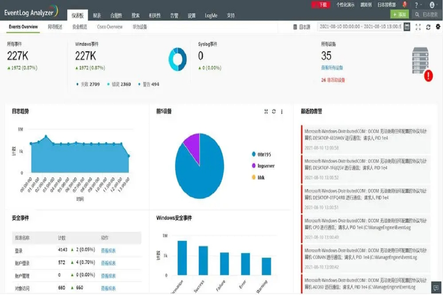Switch to 网络概述 sub-tab
Screen dimensions: 443x295
[x=55, y=27]
